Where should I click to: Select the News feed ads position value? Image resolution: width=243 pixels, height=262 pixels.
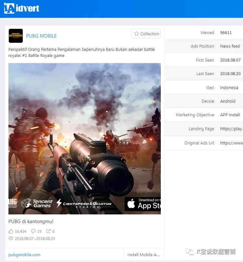click(230, 46)
